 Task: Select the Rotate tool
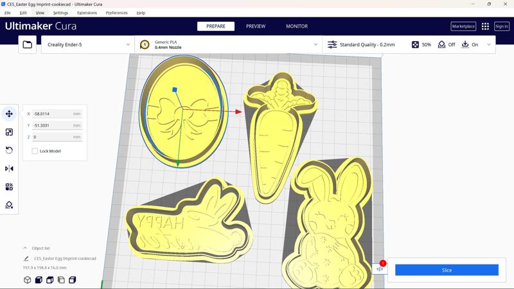(9, 150)
